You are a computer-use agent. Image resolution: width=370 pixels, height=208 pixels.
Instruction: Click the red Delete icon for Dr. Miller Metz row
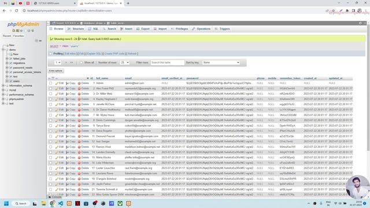[x=79, y=94]
